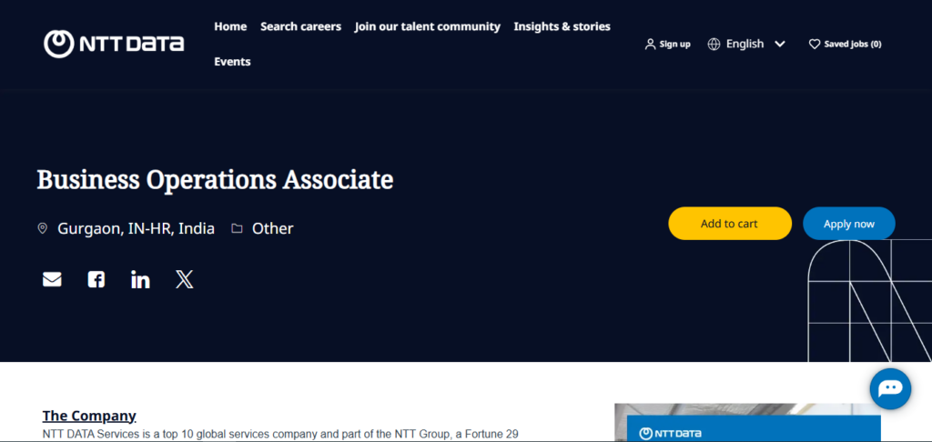The height and width of the screenshot is (442, 932).
Task: Click the NTT DATA logo in header
Action: click(x=114, y=44)
